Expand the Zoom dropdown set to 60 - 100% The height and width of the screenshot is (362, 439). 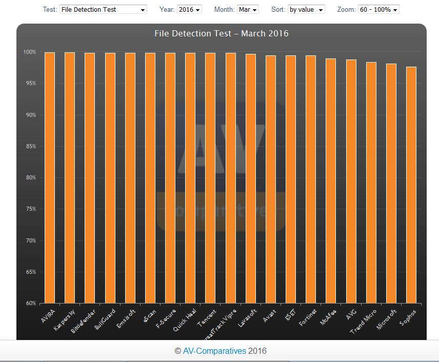point(378,10)
